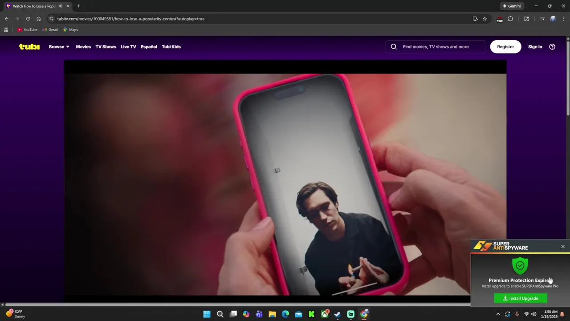Open the weather widget showing 52°F Sunny
570x321 pixels.
[x=16, y=314]
